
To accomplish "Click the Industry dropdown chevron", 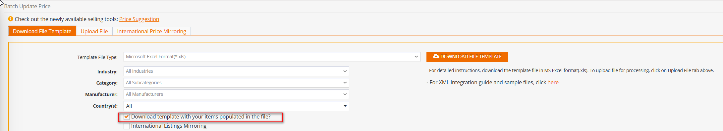I will click(x=345, y=71).
